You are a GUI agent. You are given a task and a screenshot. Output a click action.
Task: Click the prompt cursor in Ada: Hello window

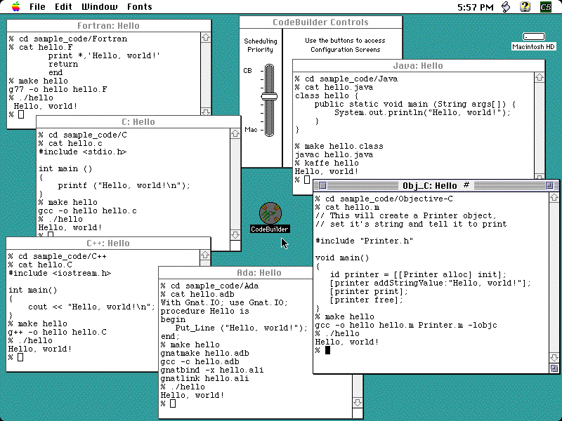173,403
